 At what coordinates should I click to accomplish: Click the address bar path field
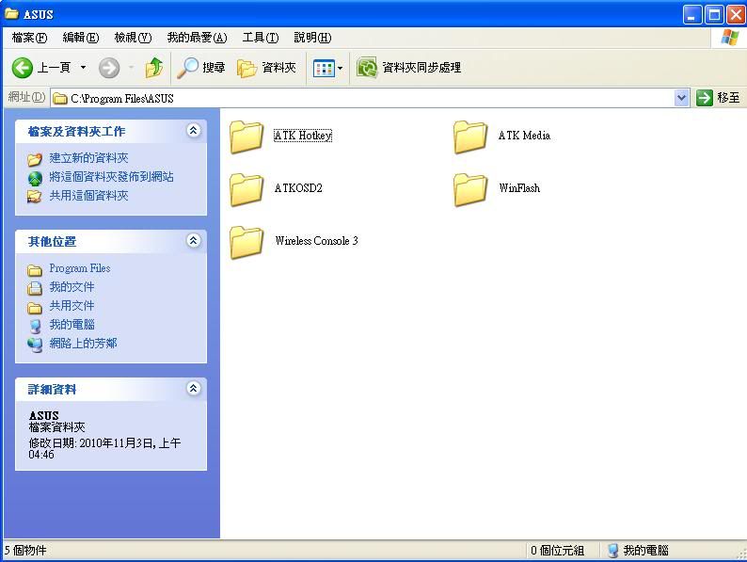362,98
